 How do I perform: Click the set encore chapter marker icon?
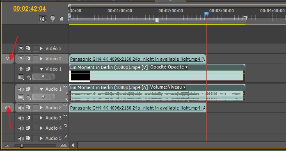[x=53, y=18]
